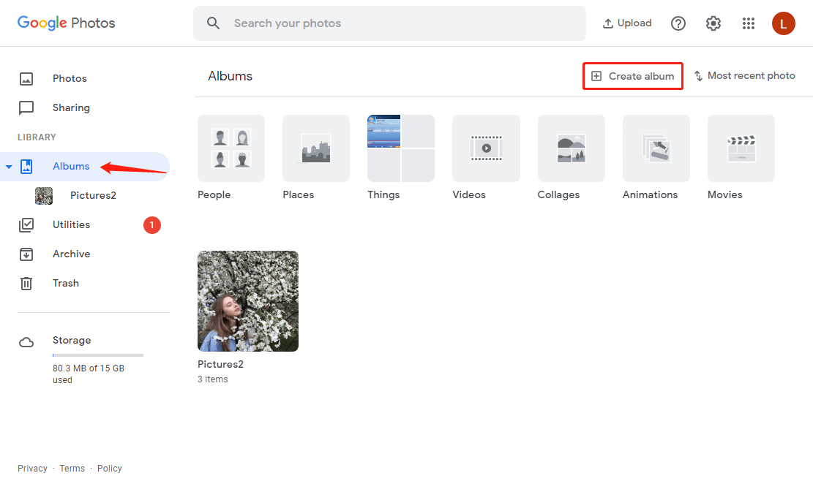Open the Movies clapperboard icon
The height and width of the screenshot is (492, 813).
click(741, 148)
